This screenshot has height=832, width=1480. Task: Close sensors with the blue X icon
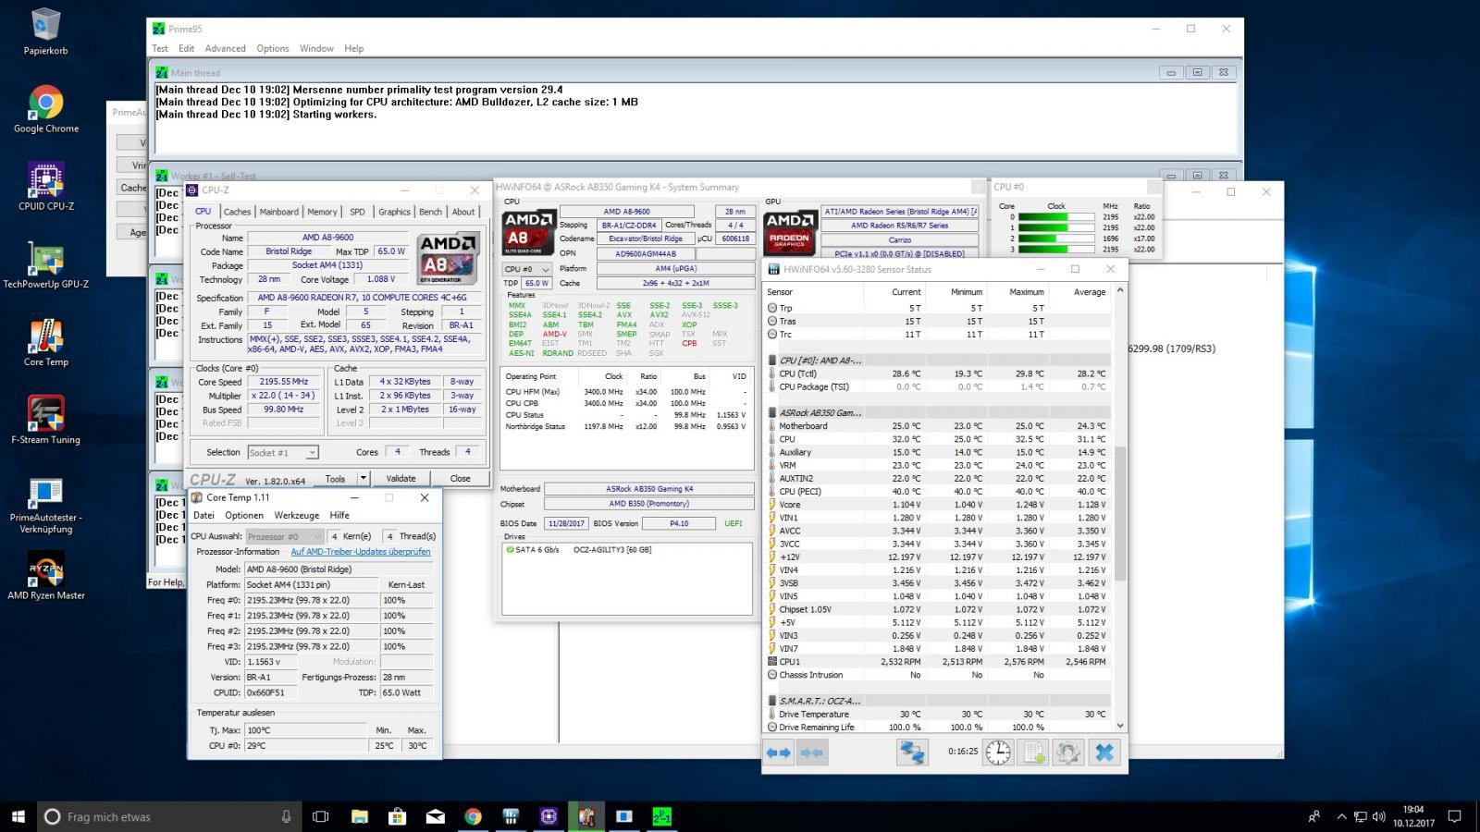[1104, 752]
